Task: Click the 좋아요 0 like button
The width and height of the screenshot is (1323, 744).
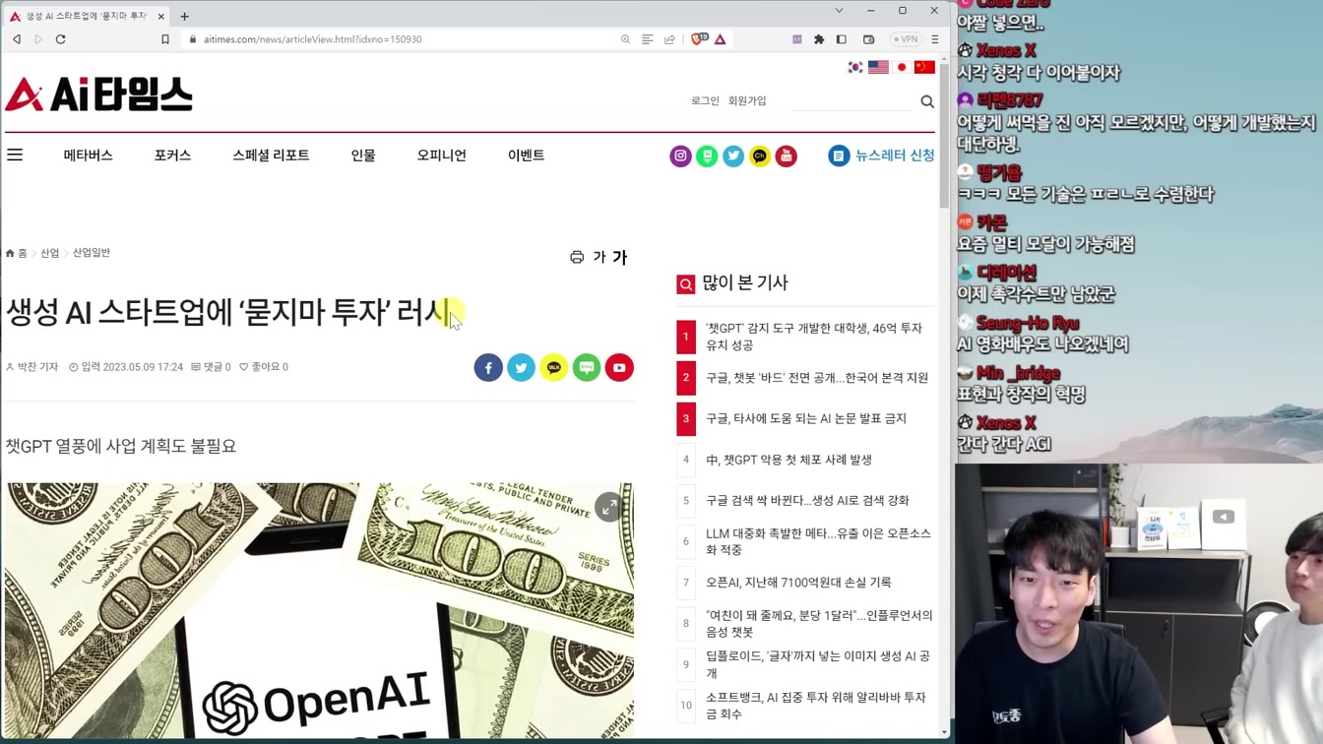Action: click(264, 367)
